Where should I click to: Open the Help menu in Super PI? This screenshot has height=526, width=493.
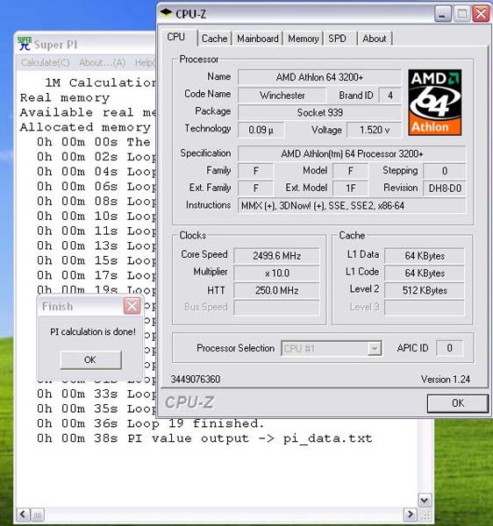pos(146,63)
